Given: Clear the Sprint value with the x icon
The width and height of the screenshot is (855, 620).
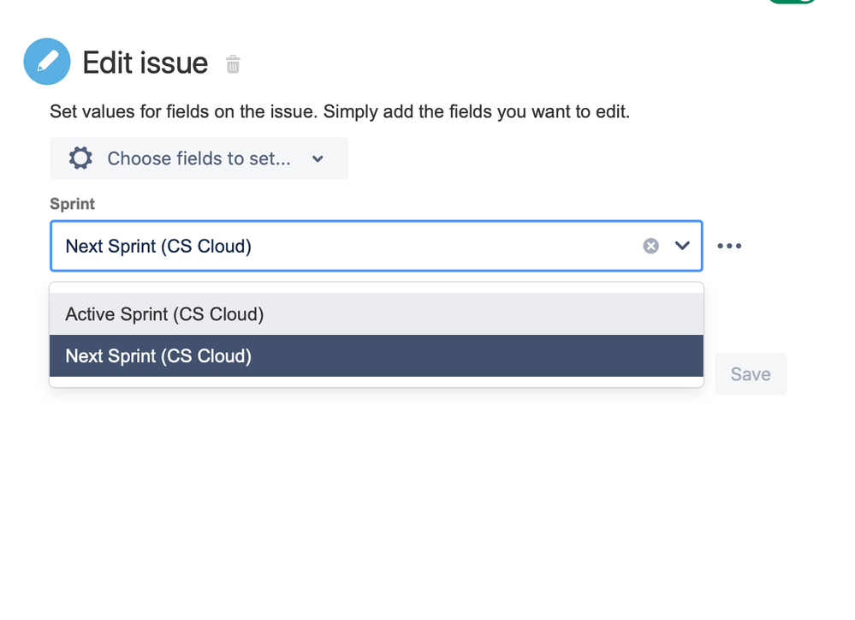Looking at the screenshot, I should click(x=651, y=246).
